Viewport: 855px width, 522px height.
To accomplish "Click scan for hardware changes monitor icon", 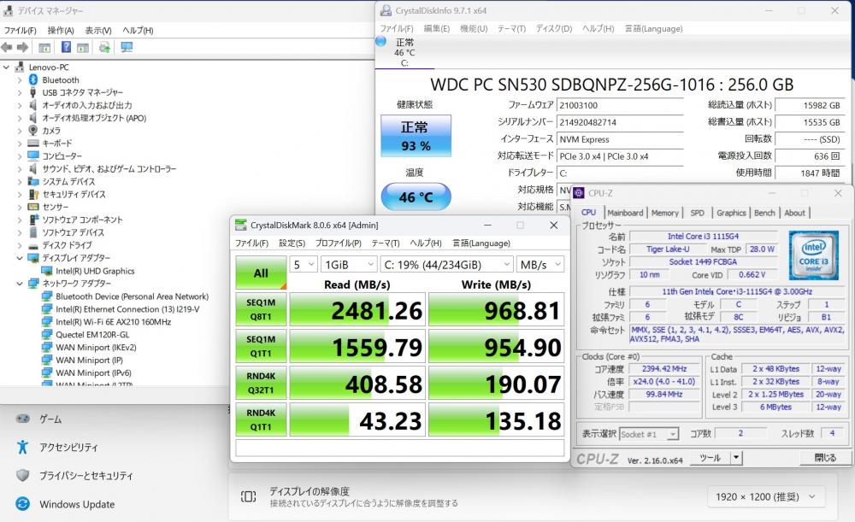I will tap(127, 48).
